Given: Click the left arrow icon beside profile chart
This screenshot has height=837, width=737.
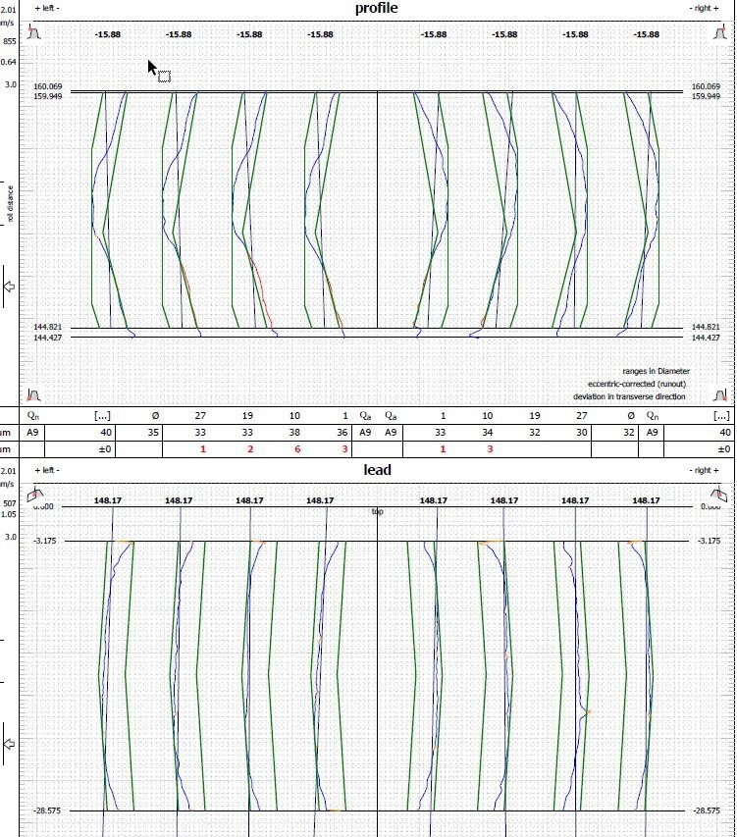Looking at the screenshot, I should pos(11,287).
